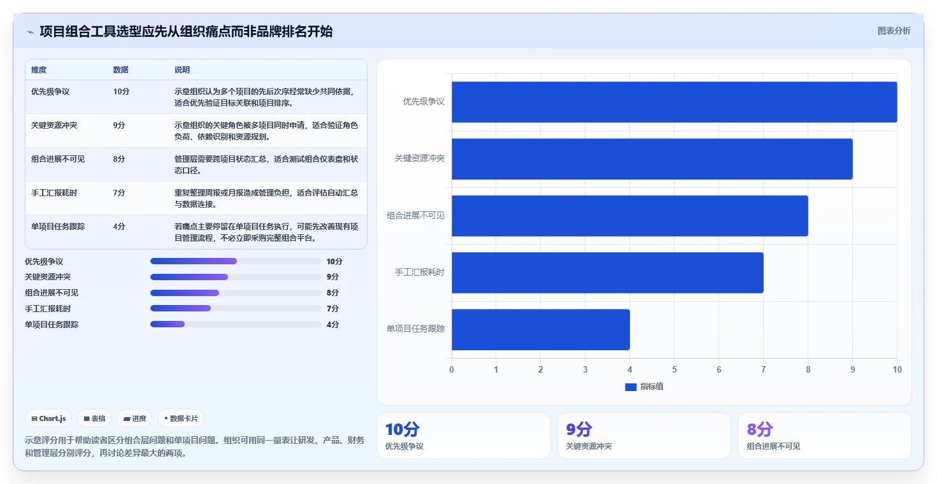
Task: Click the page title 项目组合工具选型 heading
Action: [x=186, y=32]
